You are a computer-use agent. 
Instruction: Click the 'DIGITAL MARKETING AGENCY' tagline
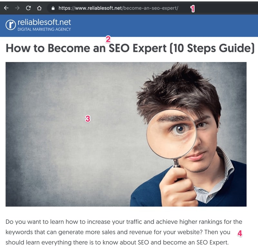[x=44, y=29]
